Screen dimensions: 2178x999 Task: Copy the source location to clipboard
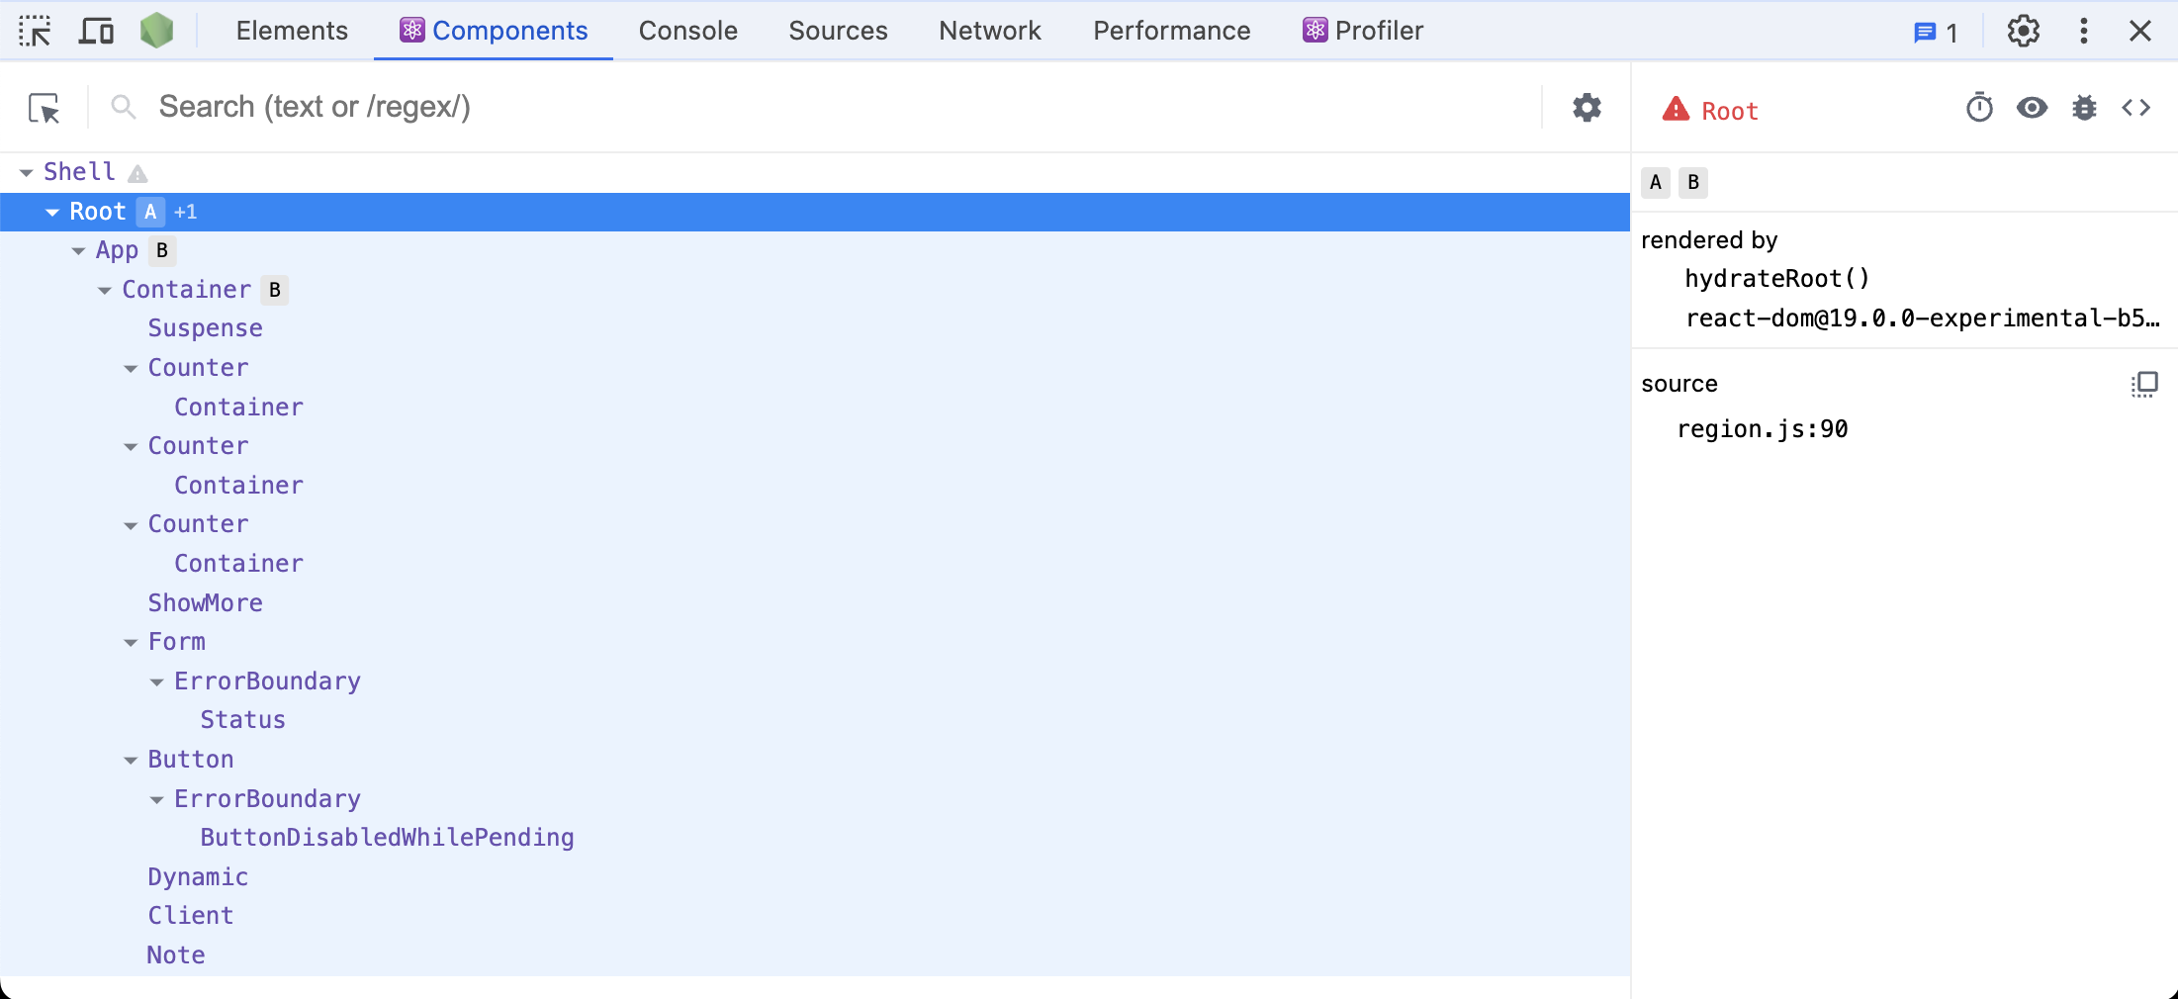[2144, 384]
